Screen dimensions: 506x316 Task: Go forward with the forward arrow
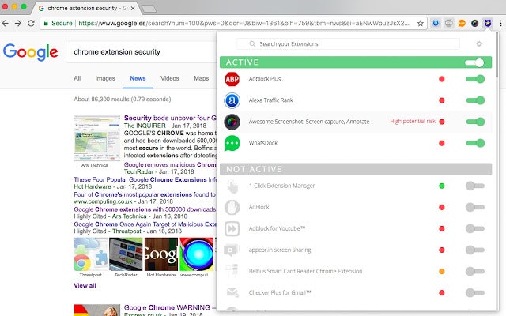[x=18, y=23]
